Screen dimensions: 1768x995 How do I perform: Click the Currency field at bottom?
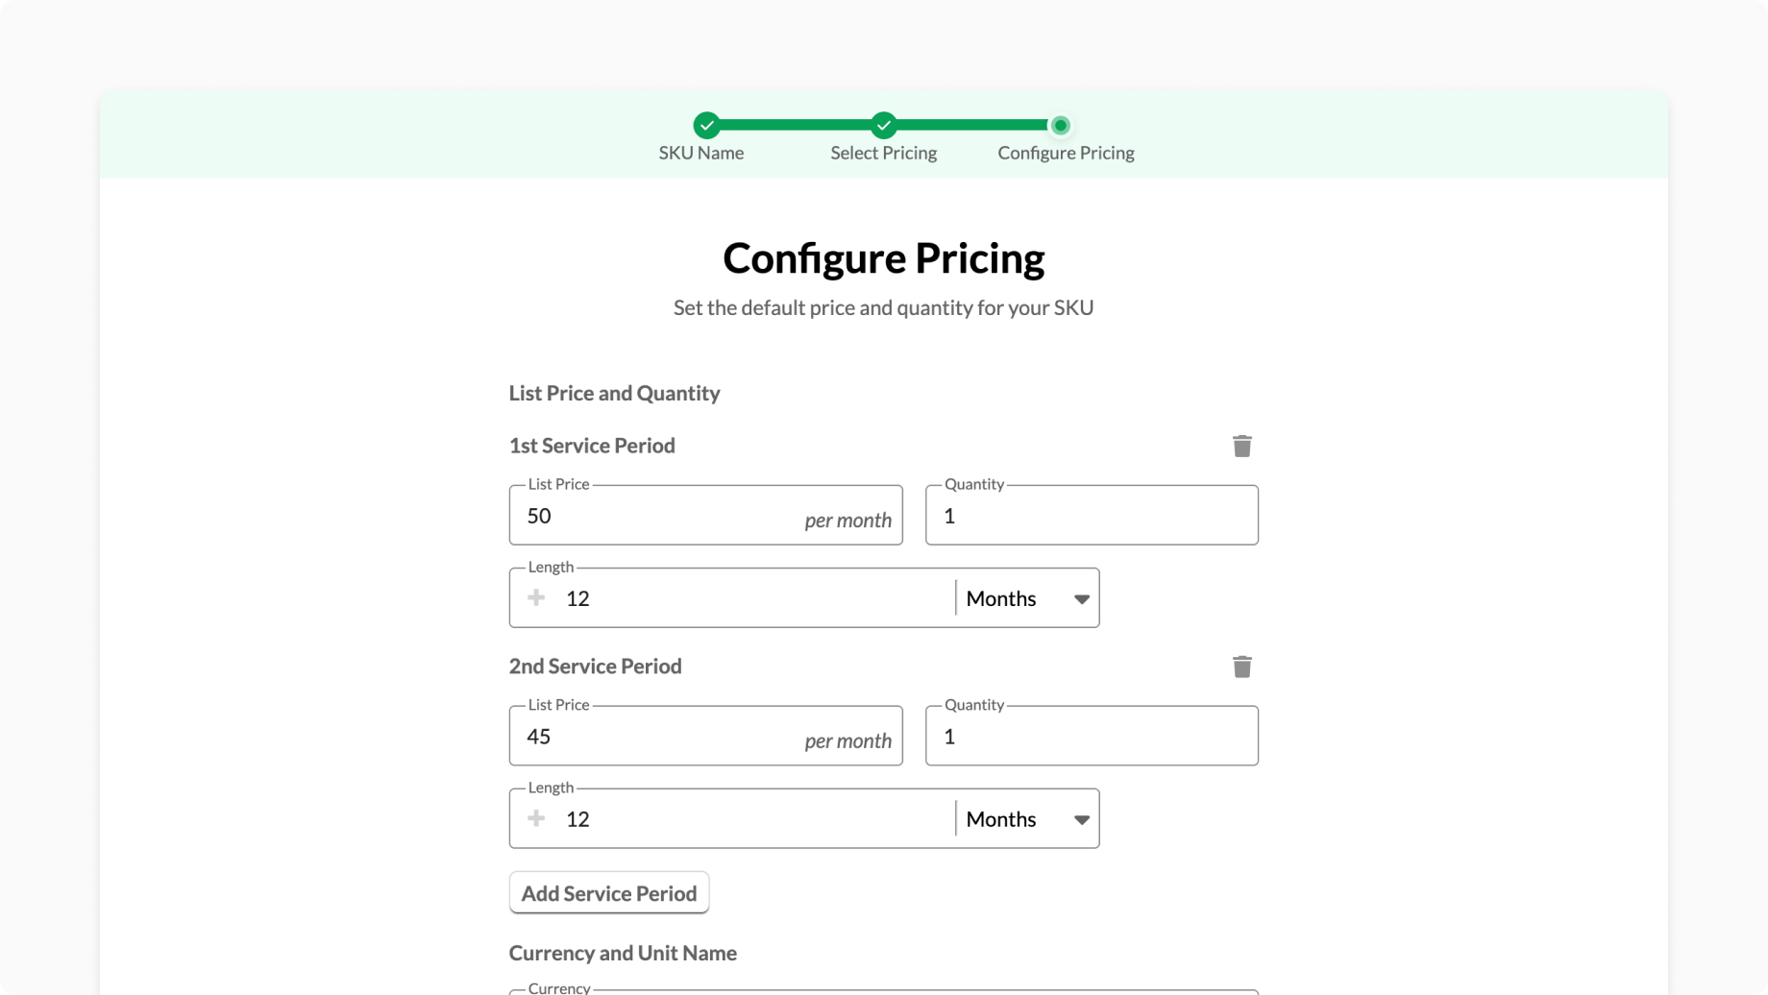click(x=882, y=991)
